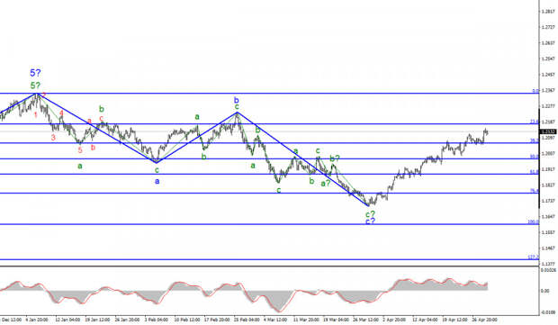The width and height of the screenshot is (558, 325).
Task: Click the '11 Mar 20:00' date label
Action: [x=306, y=320]
